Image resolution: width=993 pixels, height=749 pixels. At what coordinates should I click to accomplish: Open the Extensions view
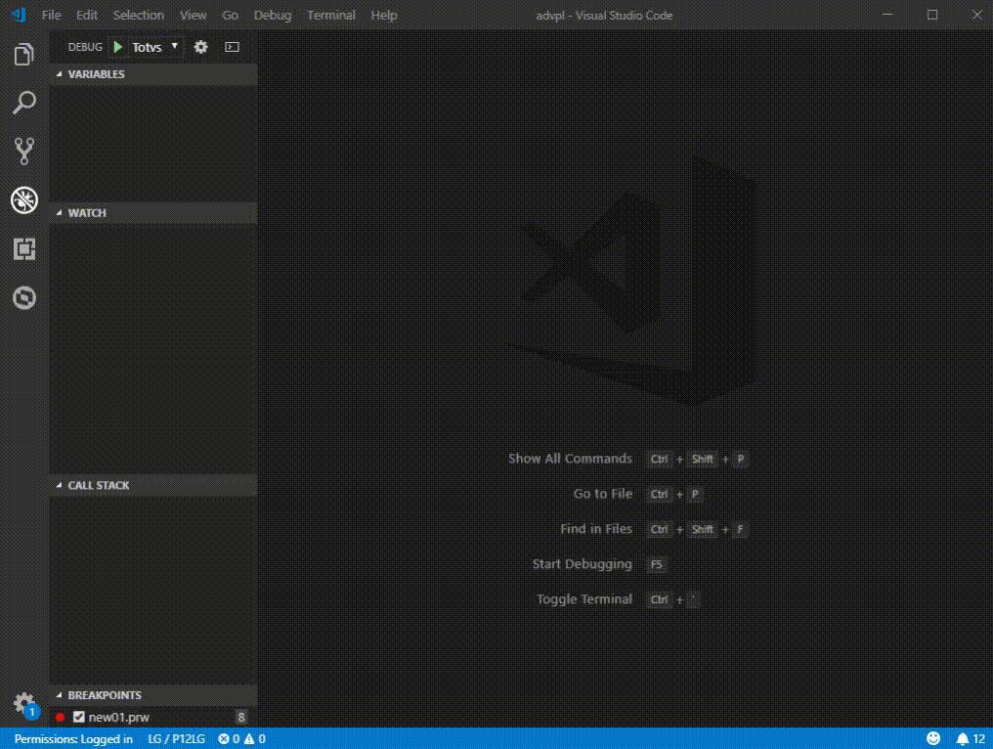[24, 249]
